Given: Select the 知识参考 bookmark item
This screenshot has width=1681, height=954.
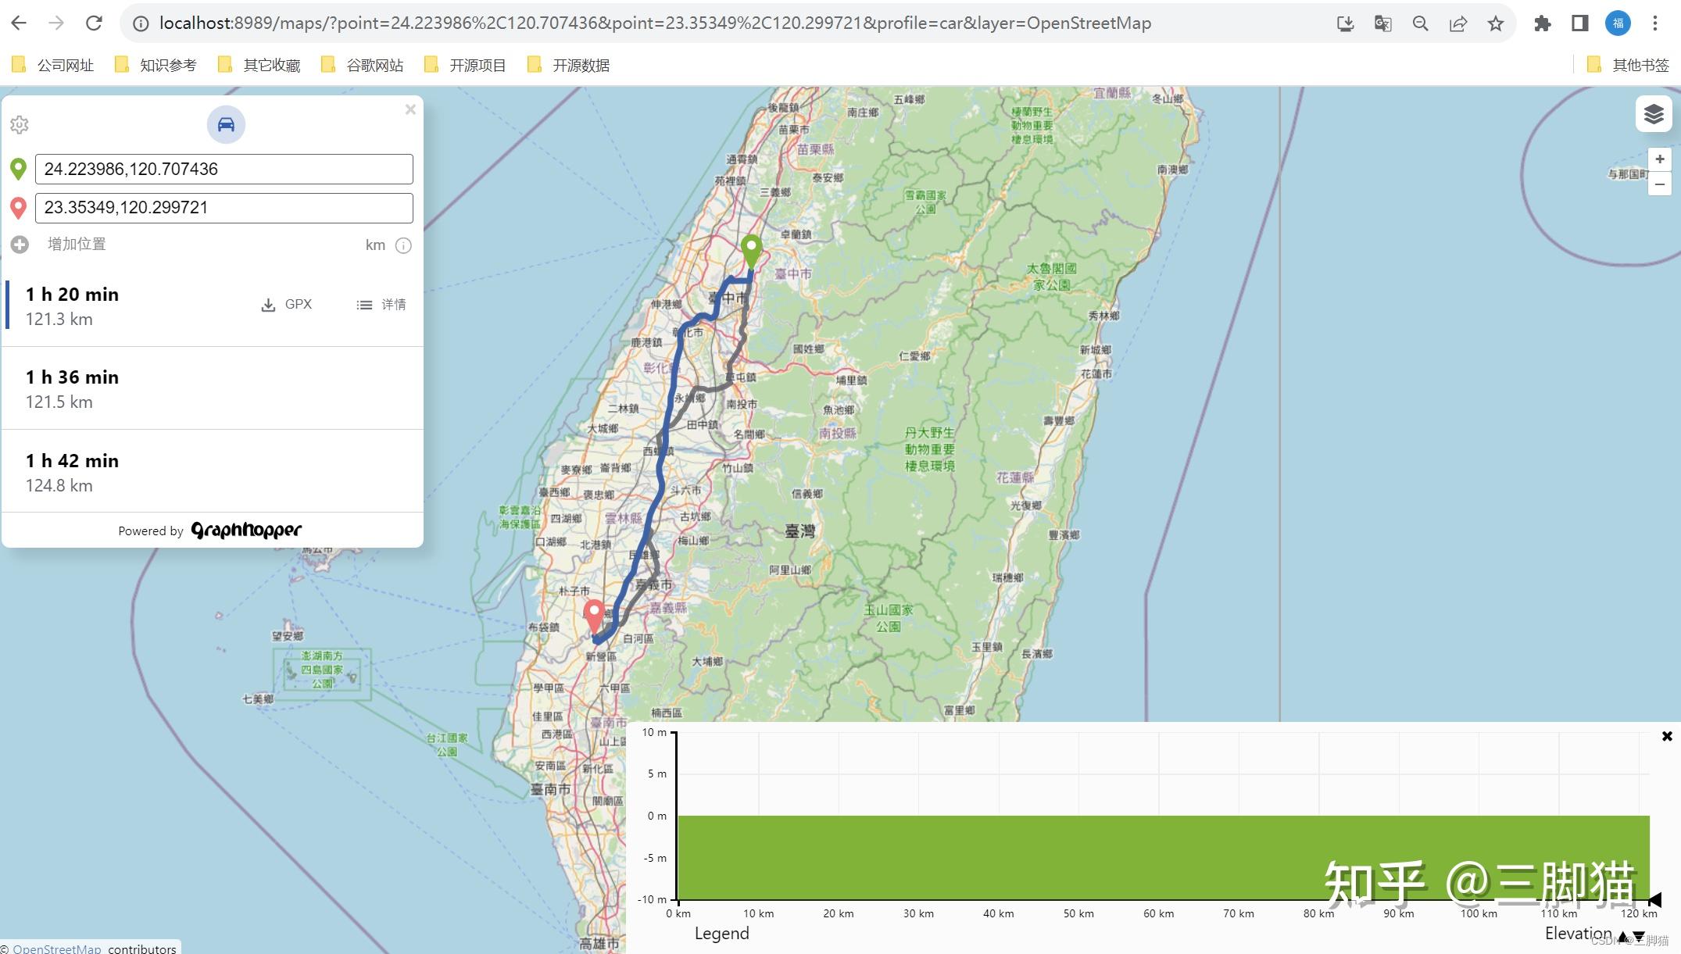Looking at the screenshot, I should click(x=168, y=65).
